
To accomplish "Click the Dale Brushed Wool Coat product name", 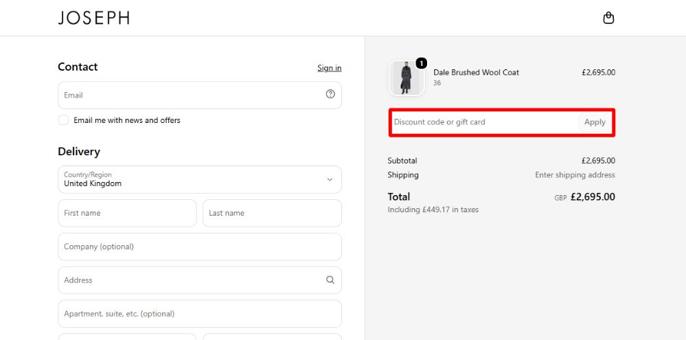I will pos(476,72).
